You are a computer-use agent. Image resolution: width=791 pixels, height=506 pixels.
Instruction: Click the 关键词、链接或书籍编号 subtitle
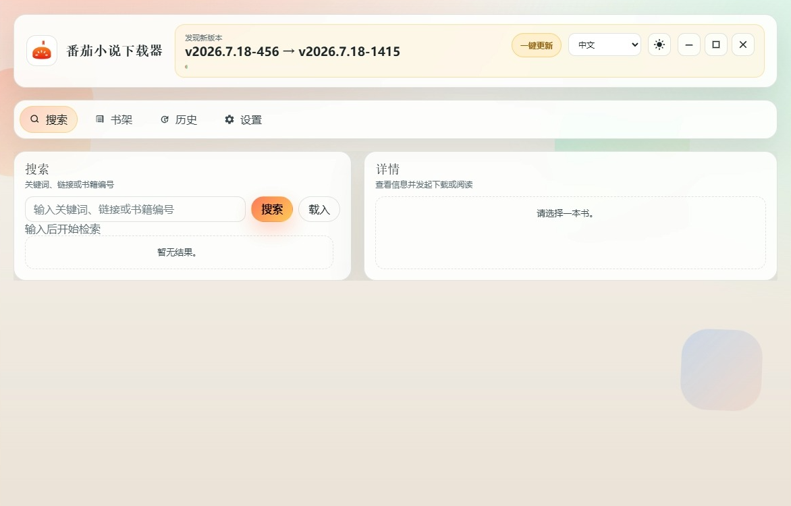point(70,185)
